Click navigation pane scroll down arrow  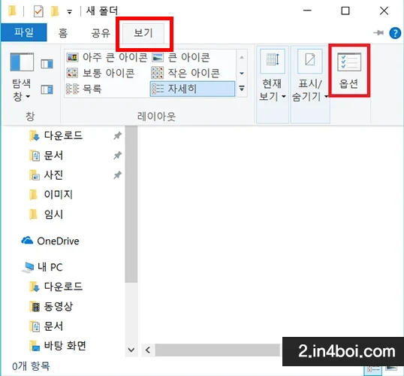131,350
